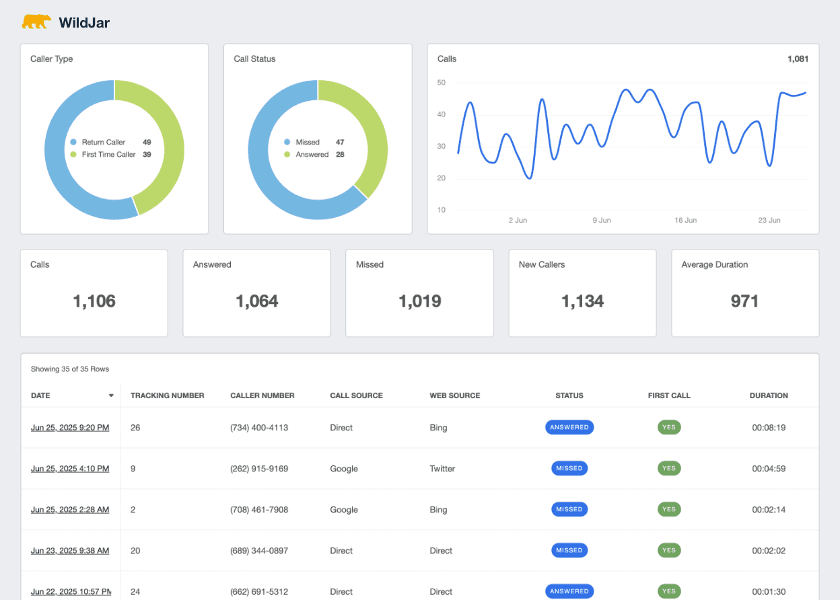The width and height of the screenshot is (840, 600).
Task: Select the Calls chart panel header
Action: pyautogui.click(x=446, y=59)
